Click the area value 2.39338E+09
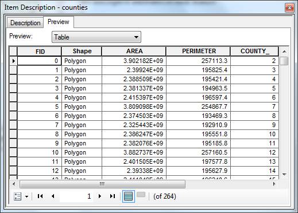 134,171
